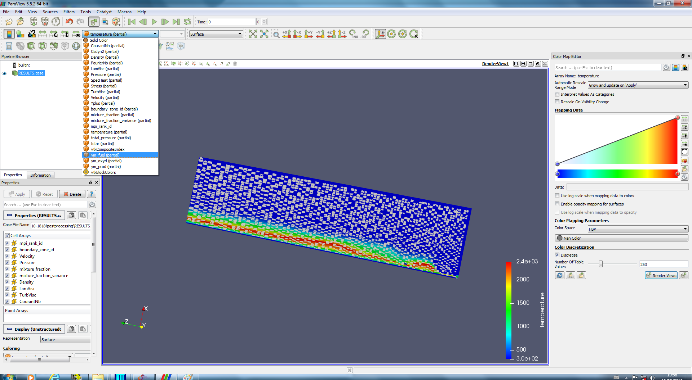This screenshot has height=380, width=692.
Task: Click the Play animation button
Action: (154, 22)
